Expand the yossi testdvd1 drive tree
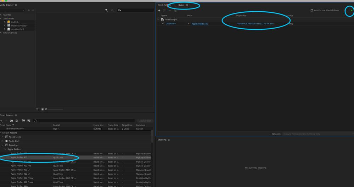The image size is (354, 187). coord(4,29)
